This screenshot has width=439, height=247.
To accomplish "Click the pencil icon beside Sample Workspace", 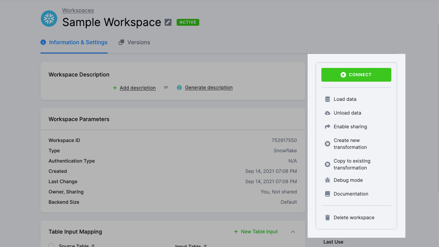I will [168, 22].
